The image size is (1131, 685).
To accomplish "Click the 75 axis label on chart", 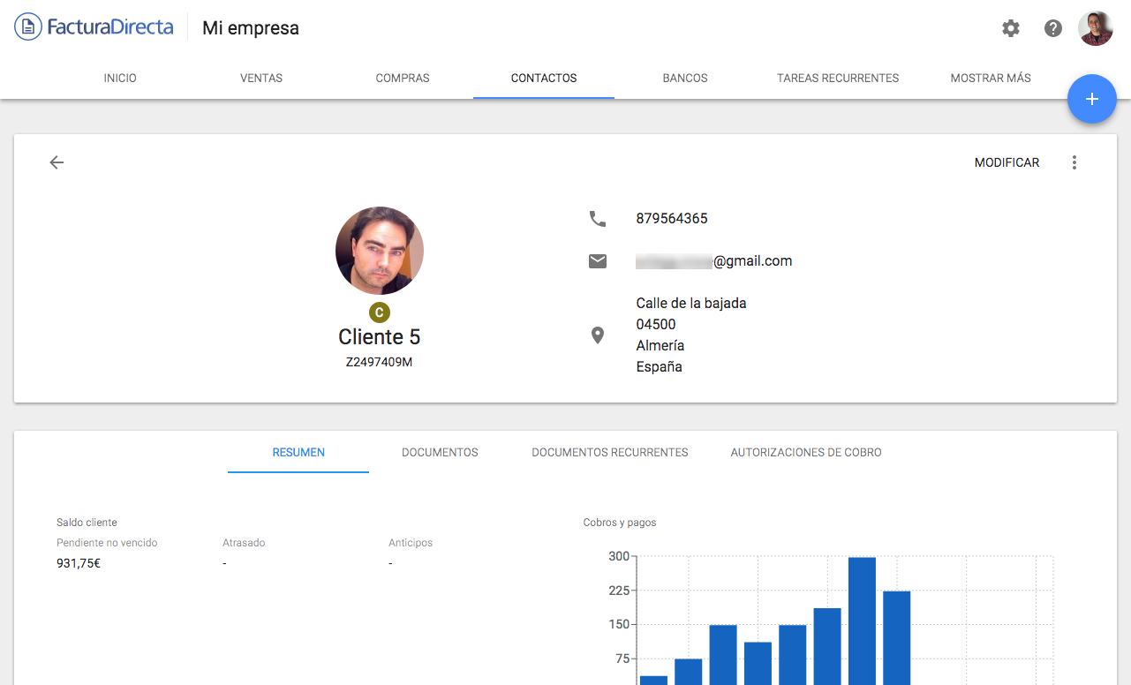I will coord(622,659).
